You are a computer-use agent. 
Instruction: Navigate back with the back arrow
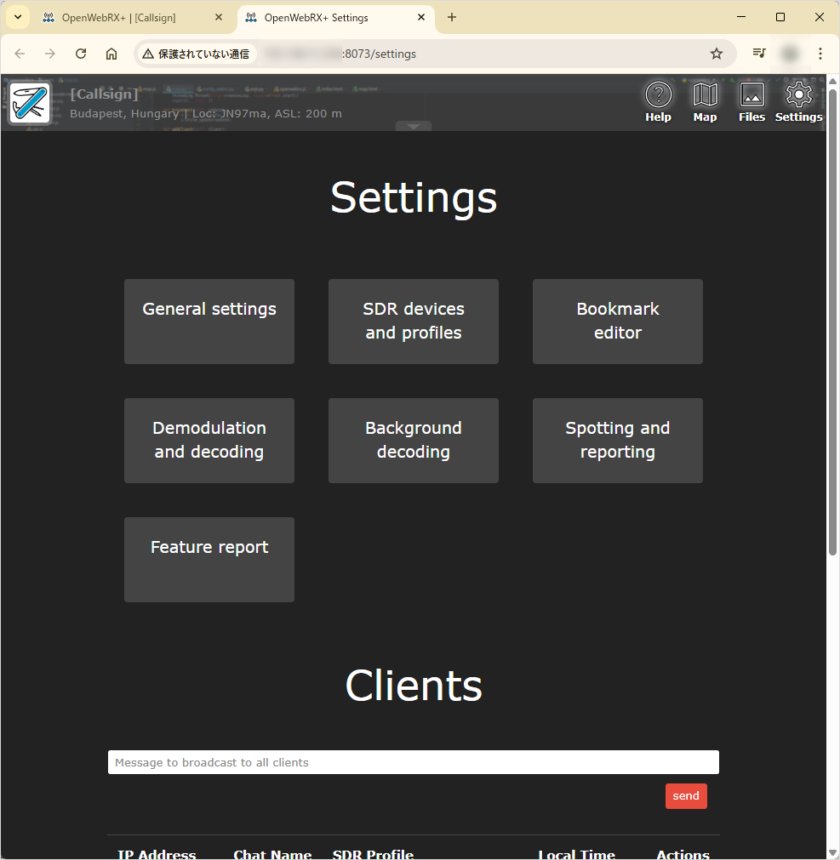20,53
